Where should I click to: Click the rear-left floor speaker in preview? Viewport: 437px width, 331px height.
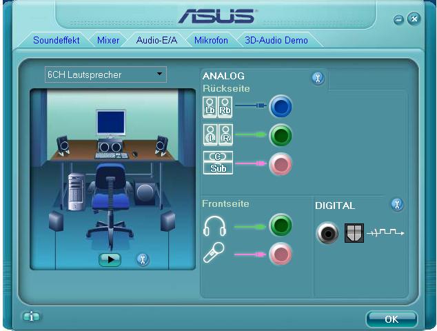56,221
